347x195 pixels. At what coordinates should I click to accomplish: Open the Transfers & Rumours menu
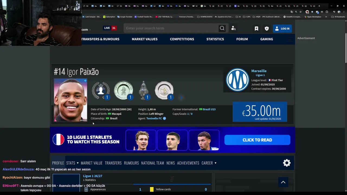[x=100, y=39]
